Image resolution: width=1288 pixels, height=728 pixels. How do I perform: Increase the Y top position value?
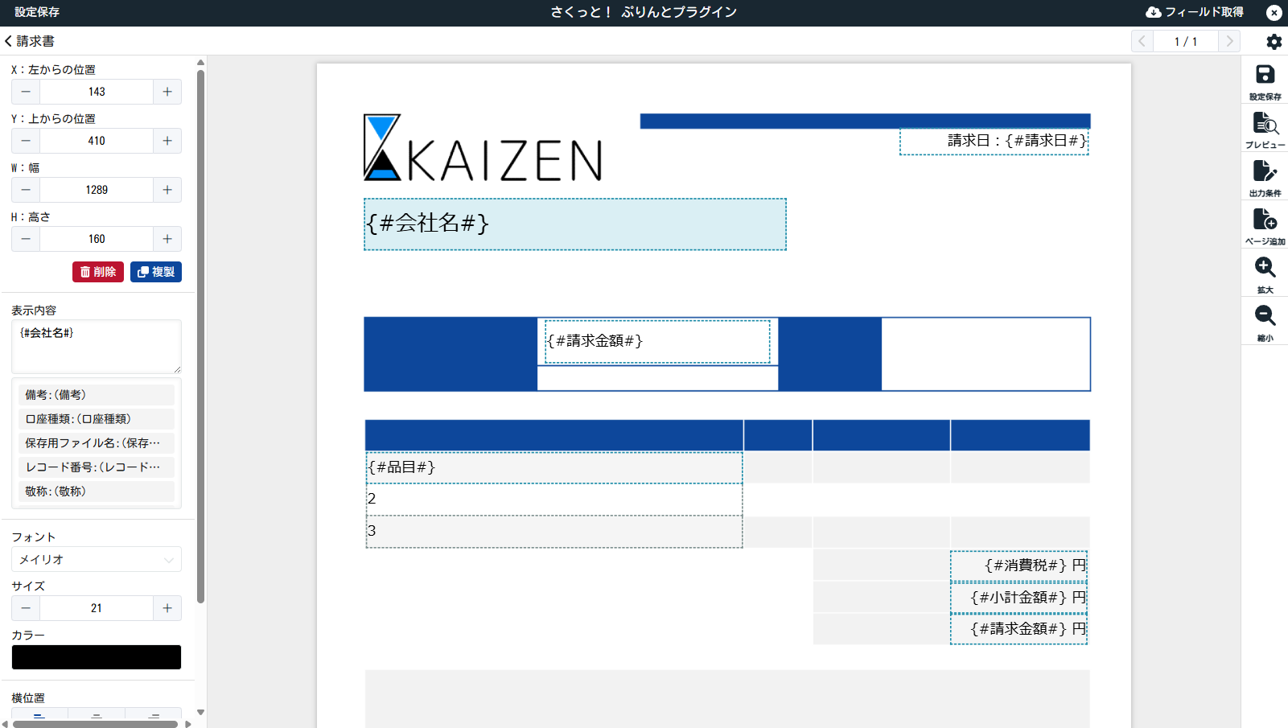(x=167, y=141)
